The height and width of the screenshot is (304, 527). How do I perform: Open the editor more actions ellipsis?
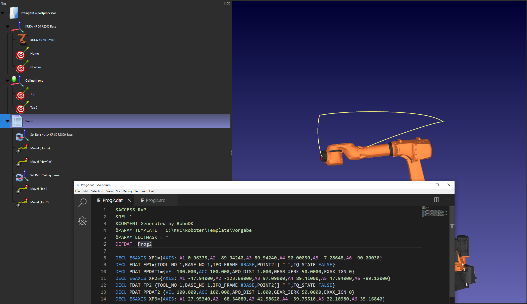coord(448,200)
